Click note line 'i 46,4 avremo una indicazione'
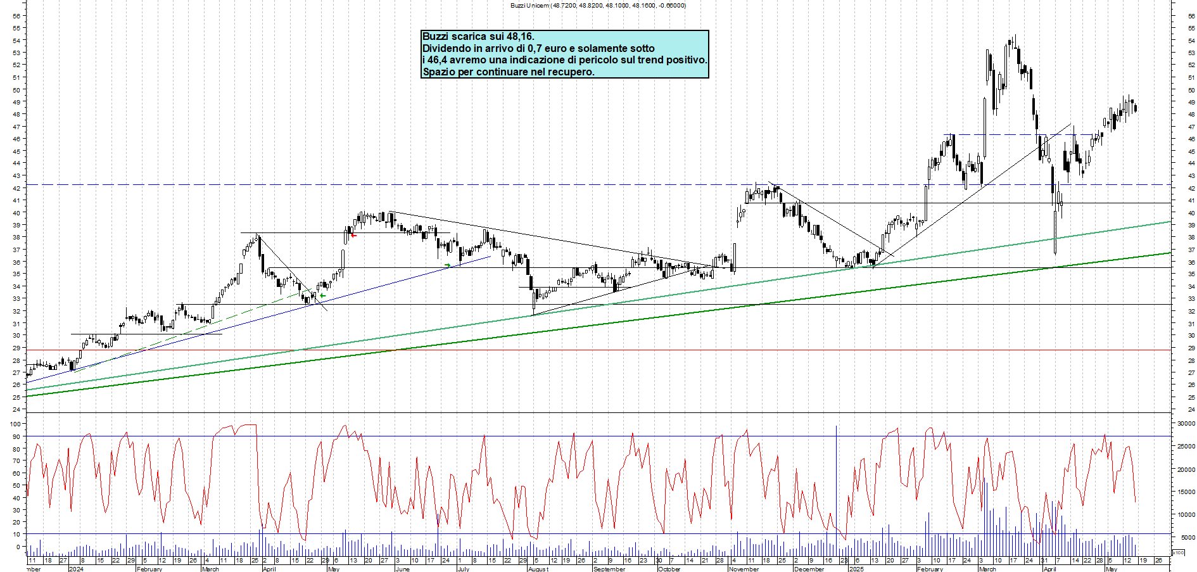 pyautogui.click(x=564, y=60)
